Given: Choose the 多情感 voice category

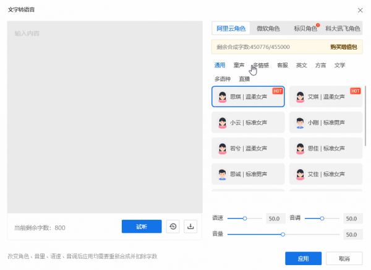Looking at the screenshot, I should [261, 65].
